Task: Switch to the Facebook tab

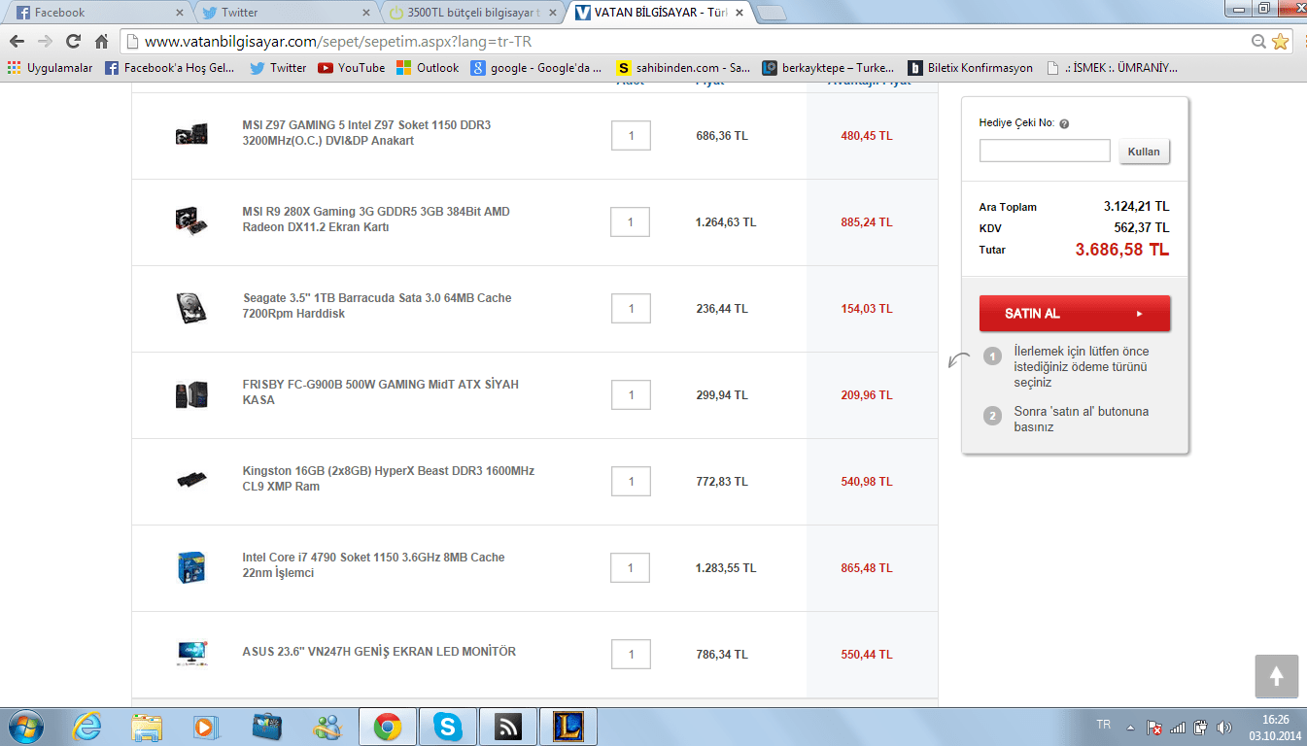Action: point(96,13)
